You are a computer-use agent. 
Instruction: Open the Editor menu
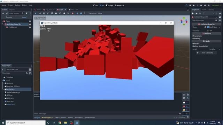tap(24, 5)
